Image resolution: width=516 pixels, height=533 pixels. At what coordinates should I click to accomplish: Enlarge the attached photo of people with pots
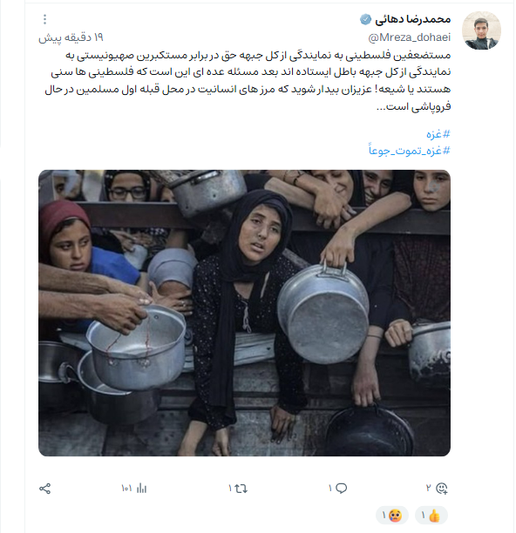coord(244,313)
